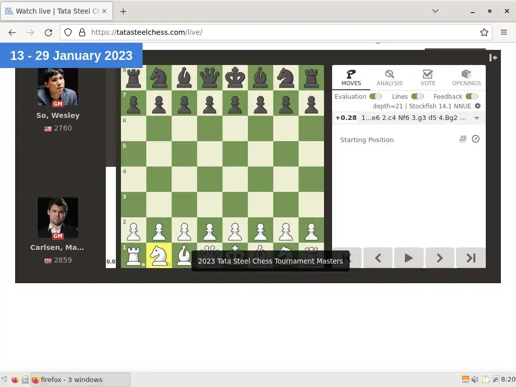The width and height of the screenshot is (516, 387).
Task: Select the white pawn on e2
Action: pyautogui.click(x=235, y=230)
